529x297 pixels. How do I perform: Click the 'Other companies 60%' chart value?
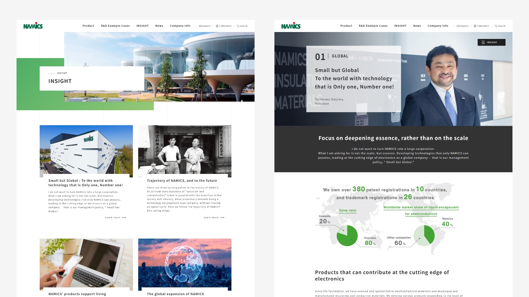click(x=399, y=241)
